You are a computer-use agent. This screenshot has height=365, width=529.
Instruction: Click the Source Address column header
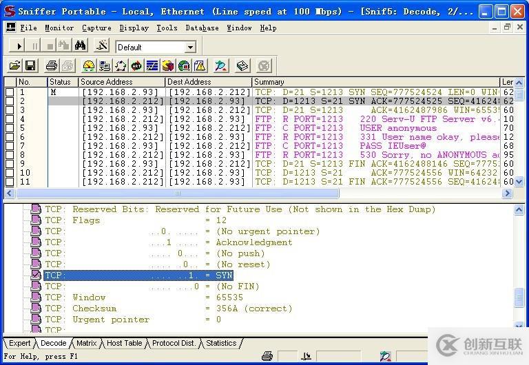tap(121, 82)
